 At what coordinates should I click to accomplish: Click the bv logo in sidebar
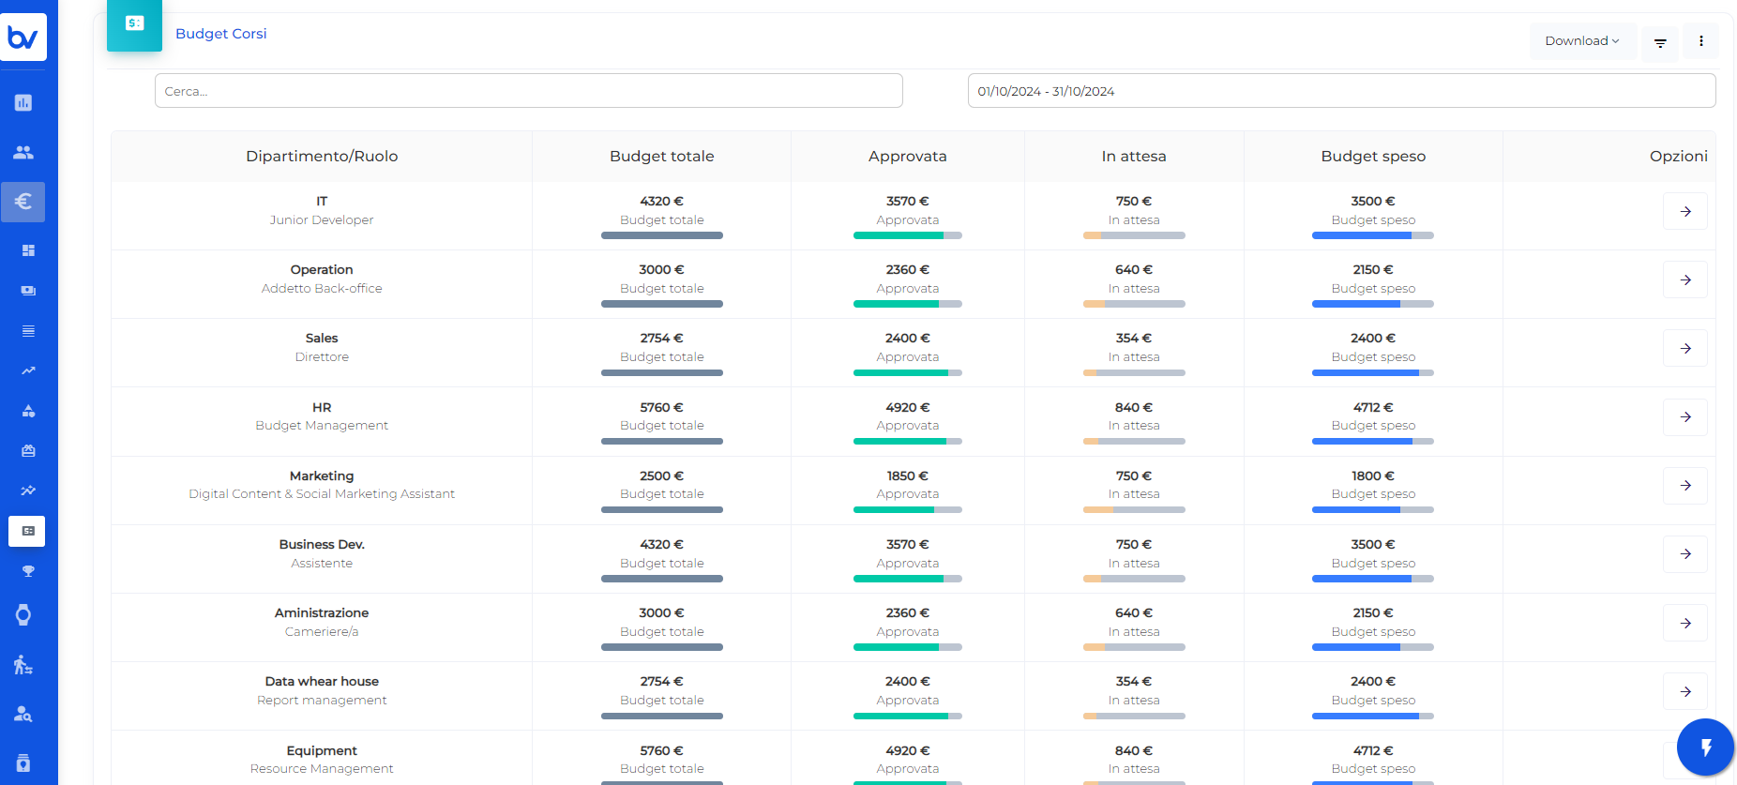pyautogui.click(x=23, y=38)
